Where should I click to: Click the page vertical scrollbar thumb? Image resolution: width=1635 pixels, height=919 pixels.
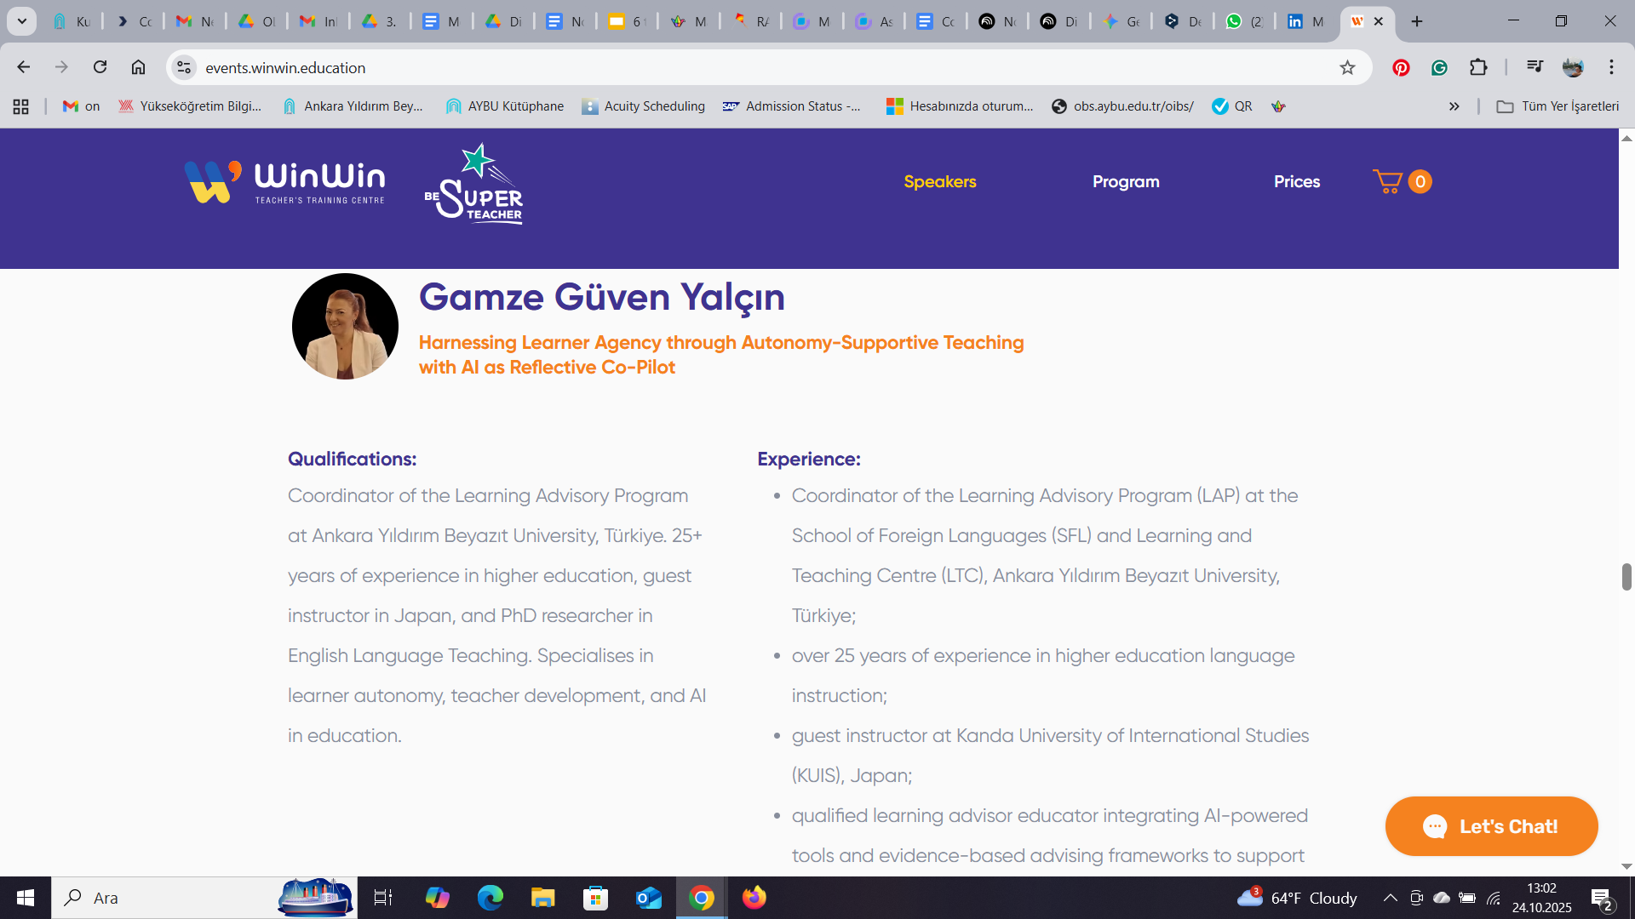pos(1626,576)
